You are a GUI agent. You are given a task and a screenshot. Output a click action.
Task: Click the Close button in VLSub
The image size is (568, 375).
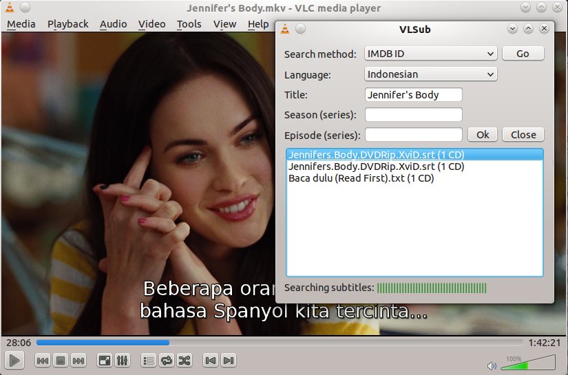(x=523, y=135)
